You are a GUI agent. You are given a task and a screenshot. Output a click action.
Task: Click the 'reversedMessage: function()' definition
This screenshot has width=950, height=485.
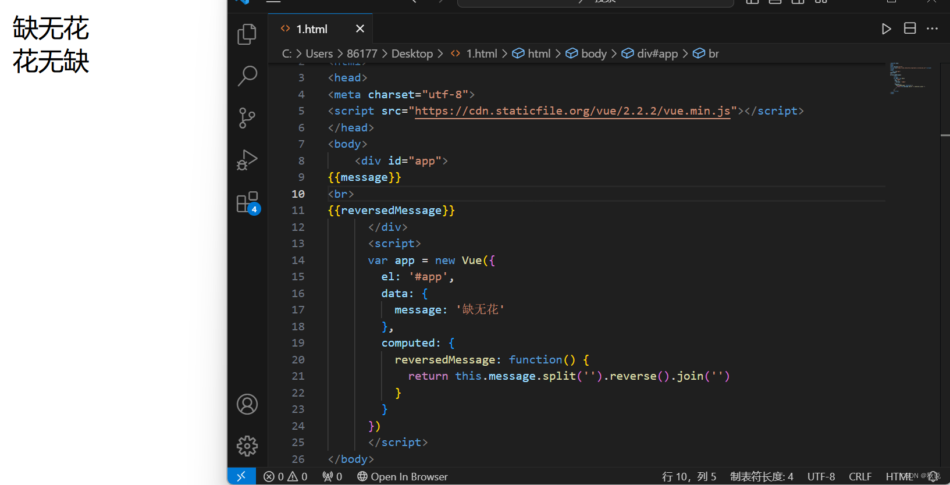(492, 360)
